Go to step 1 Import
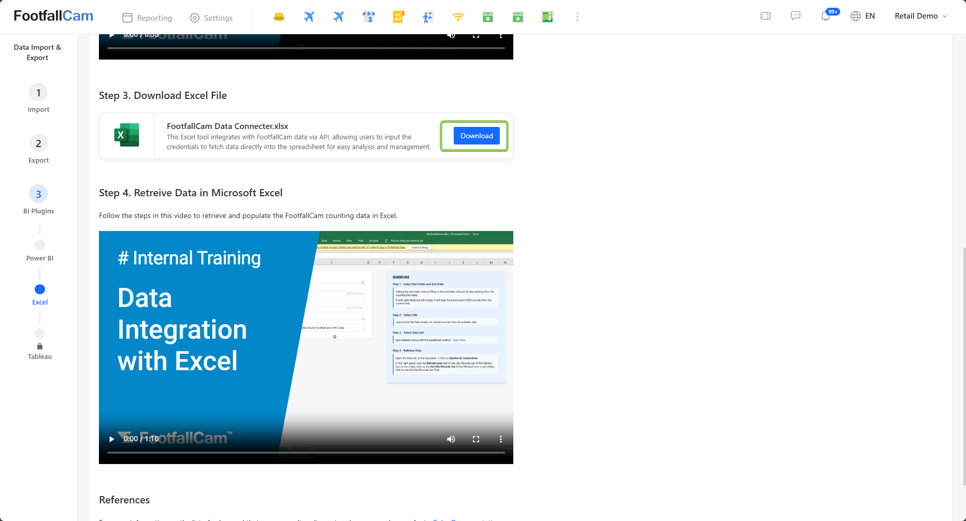 point(38,98)
